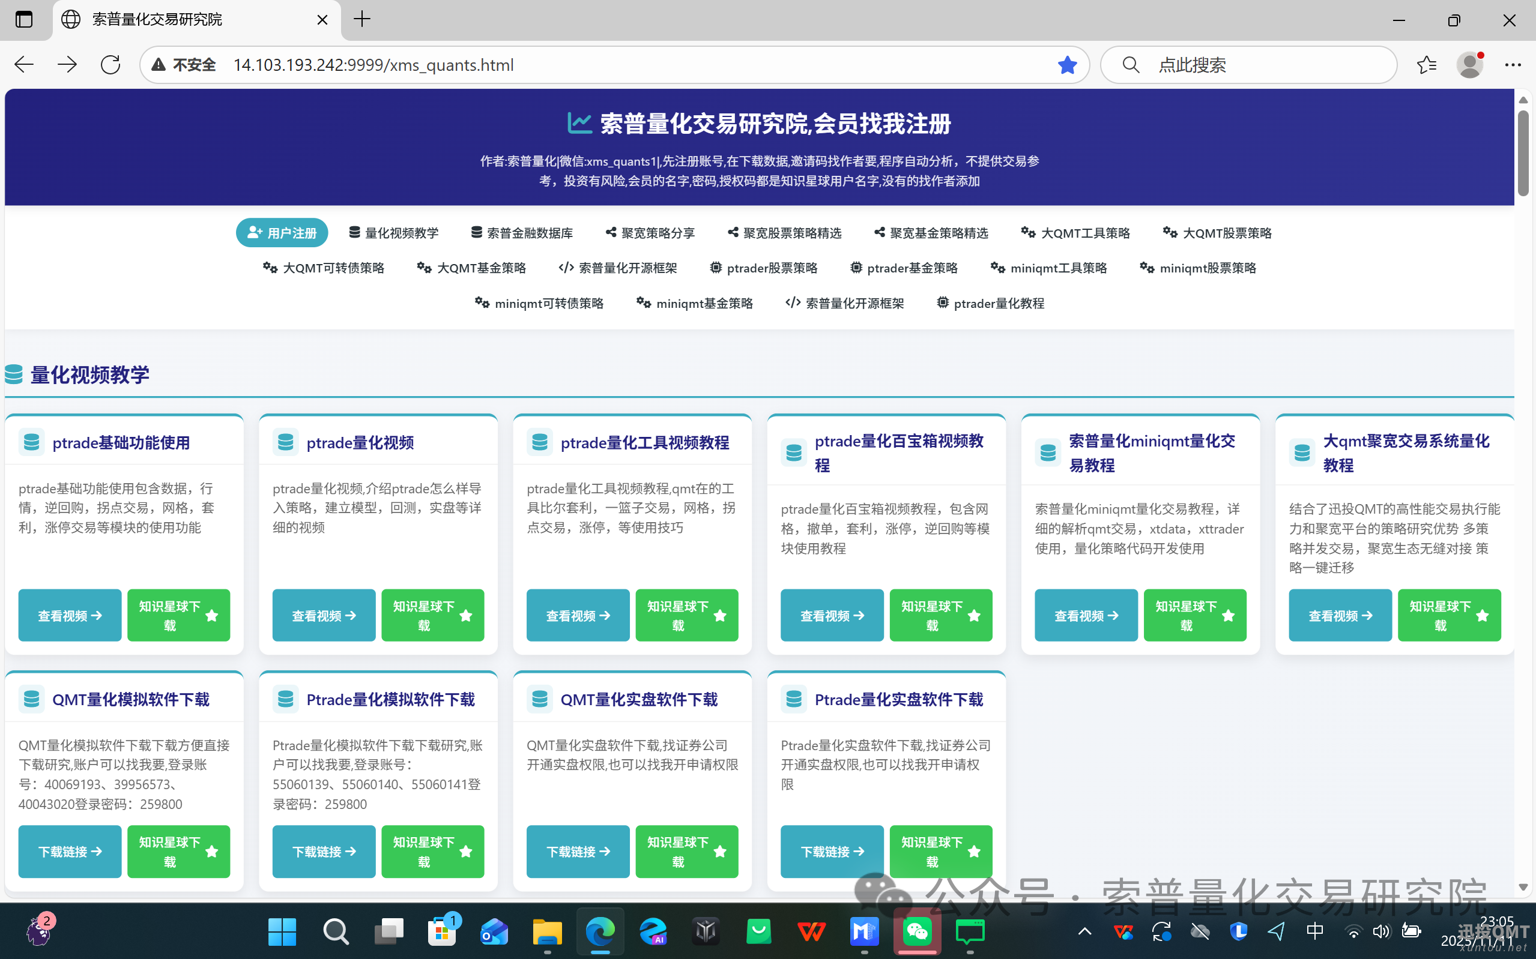The image size is (1536, 959).
Task: Open the new tab plus button
Action: click(362, 19)
